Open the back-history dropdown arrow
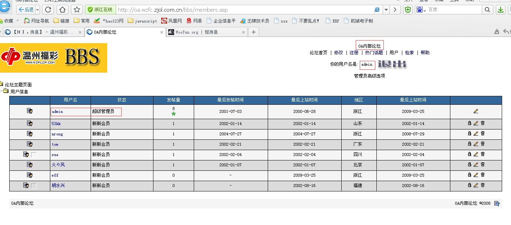Viewport: 511px width, 225px height. pos(37,10)
